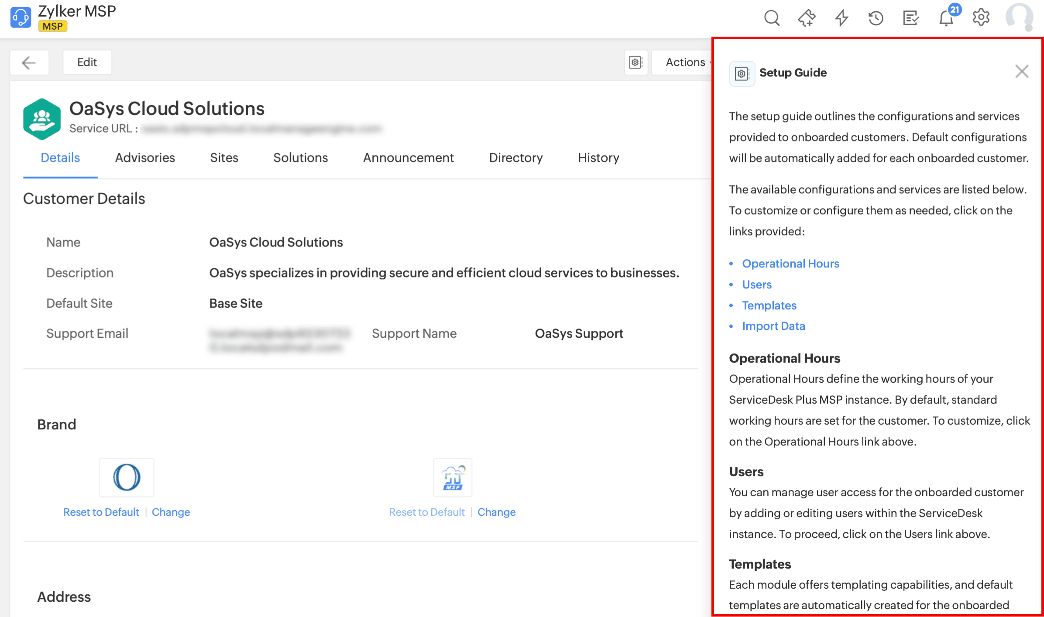Click the lightning bolt quick actions icon
Viewport: 1044px width, 617px height.
[x=841, y=18]
